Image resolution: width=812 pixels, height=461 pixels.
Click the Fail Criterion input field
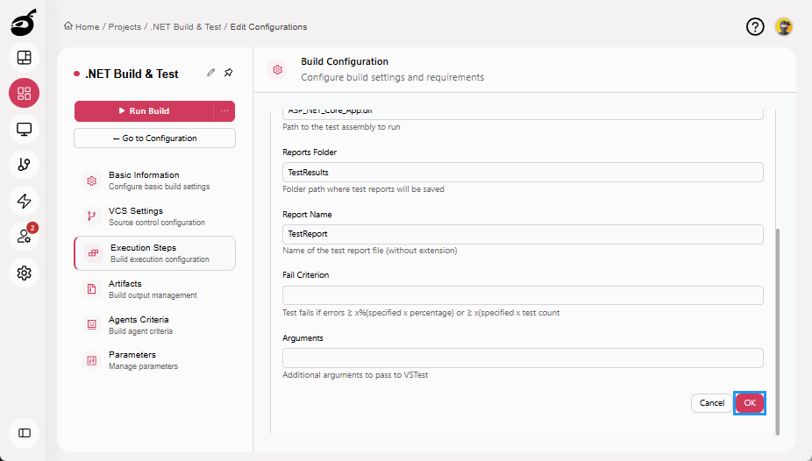(x=523, y=295)
